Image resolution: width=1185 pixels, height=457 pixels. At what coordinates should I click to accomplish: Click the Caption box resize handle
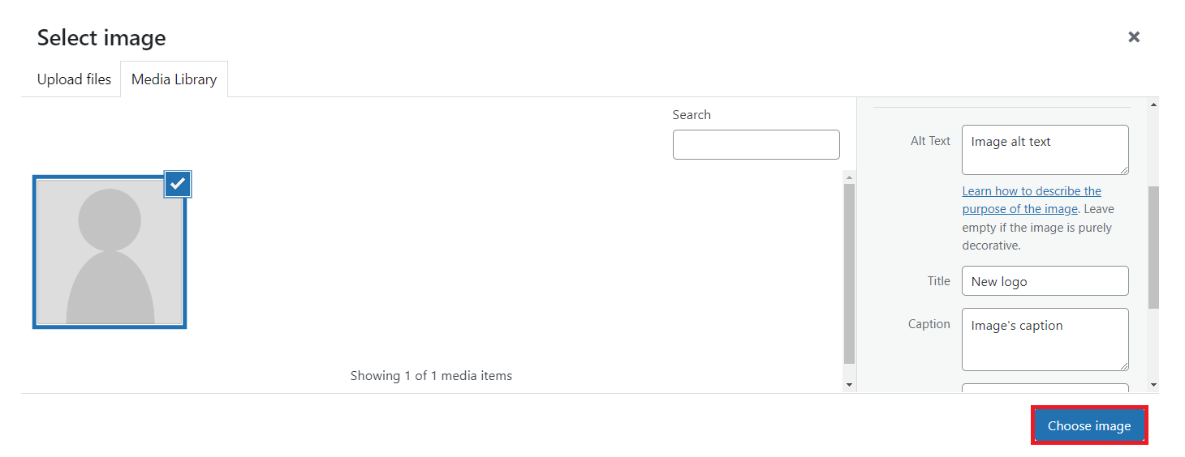pyautogui.click(x=1123, y=365)
